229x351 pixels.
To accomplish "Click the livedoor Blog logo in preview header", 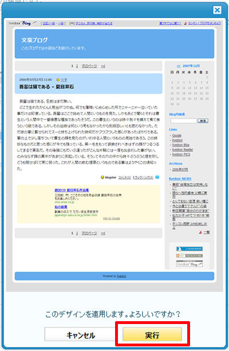I will tap(23, 23).
